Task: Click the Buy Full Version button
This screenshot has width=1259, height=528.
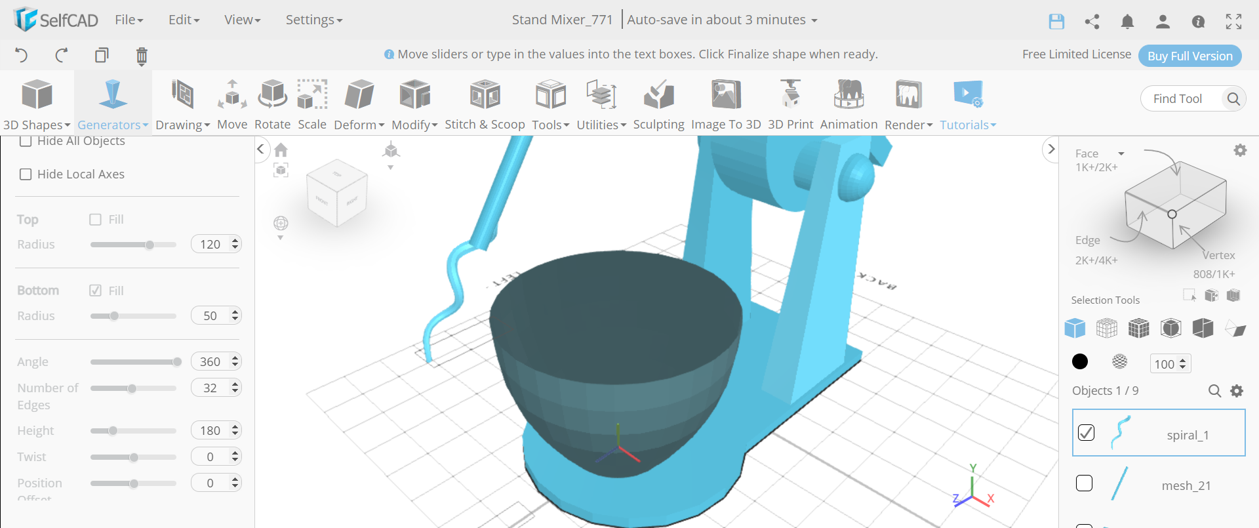Action: coord(1190,56)
